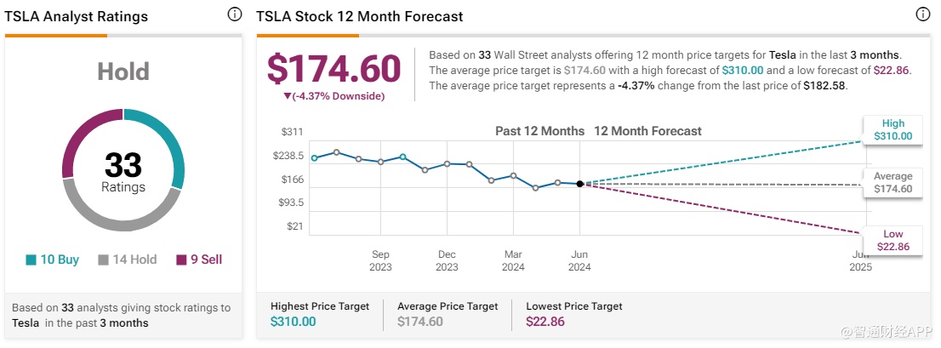The image size is (941, 348).
Task: Select the Past 12 Months chart heading
Action: pos(539,131)
